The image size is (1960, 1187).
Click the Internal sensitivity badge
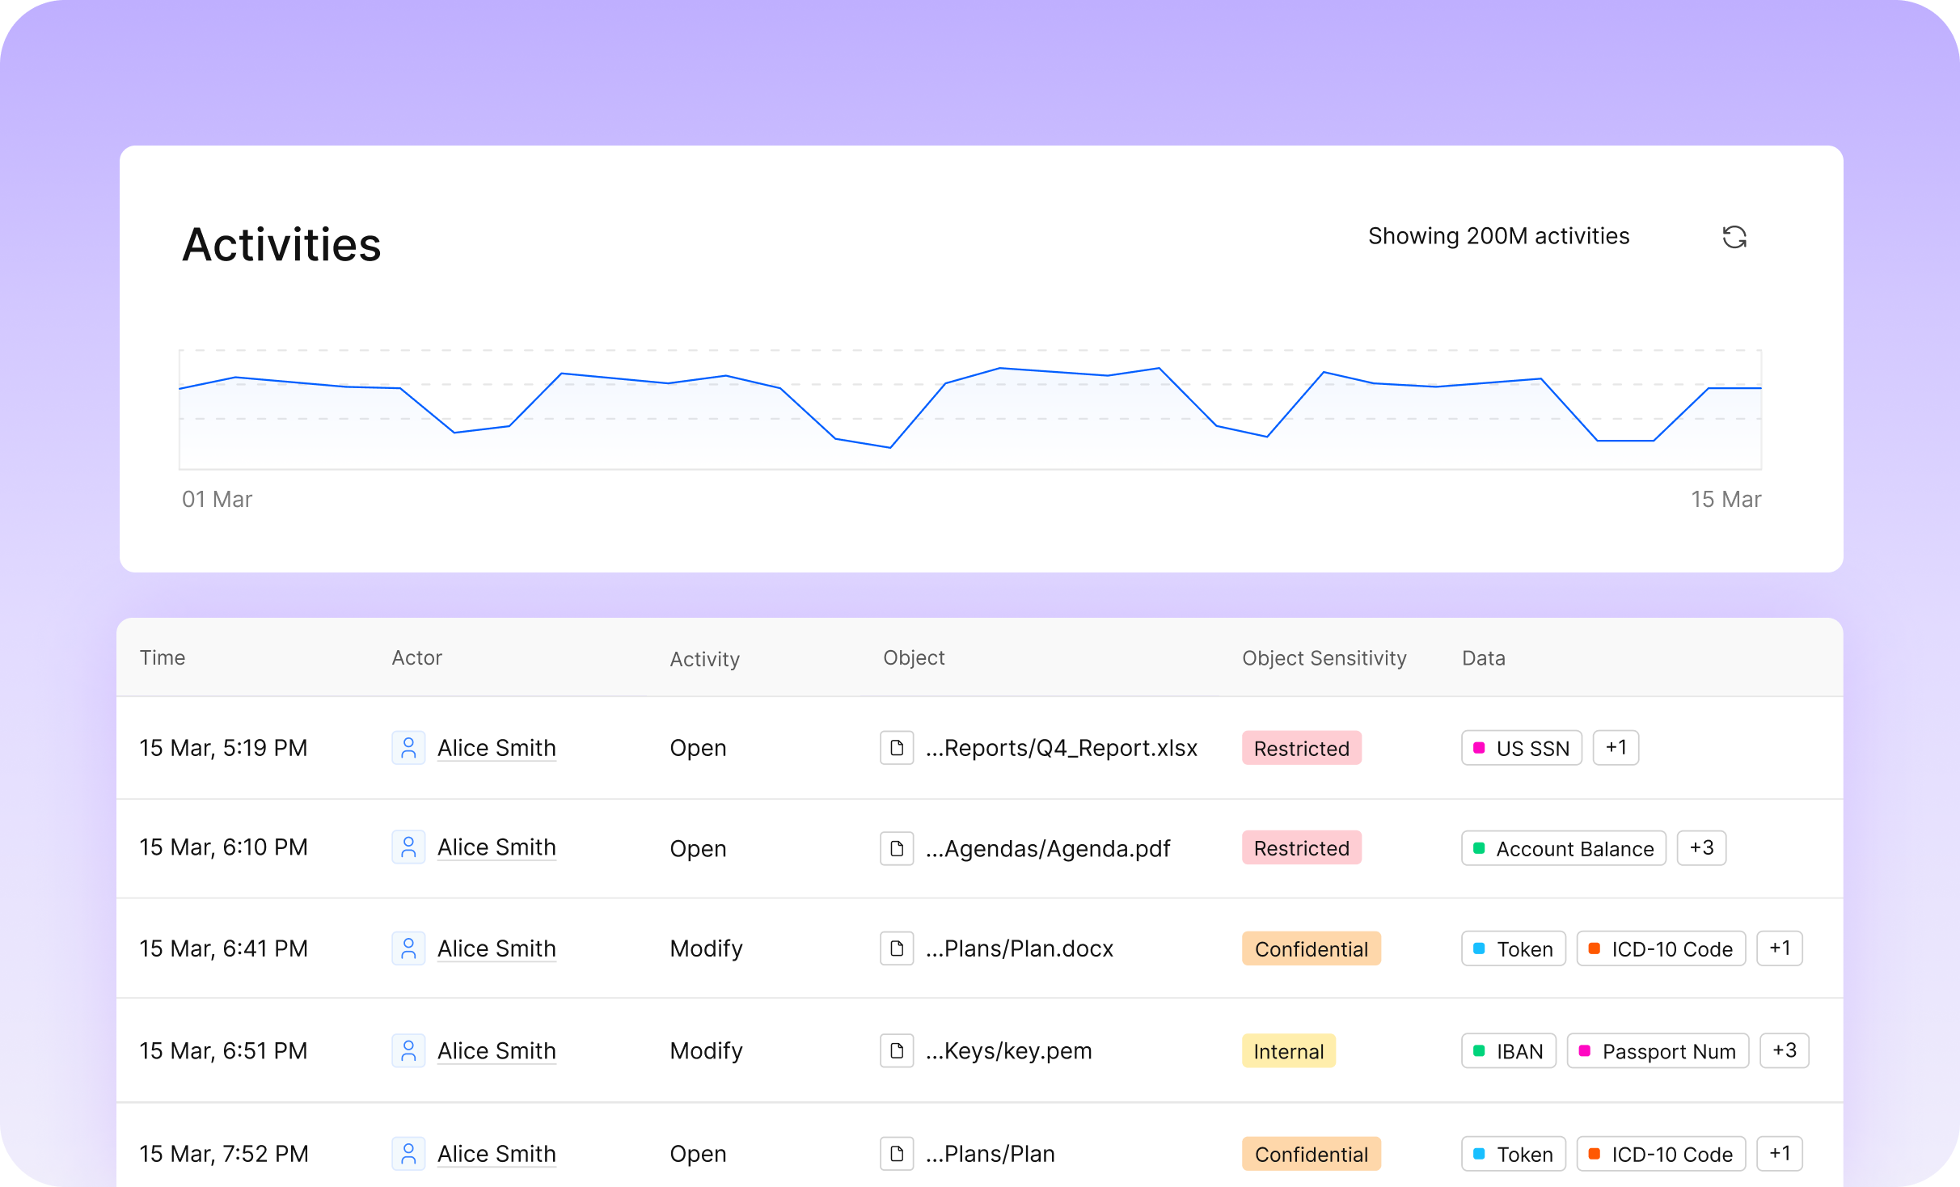point(1288,1051)
